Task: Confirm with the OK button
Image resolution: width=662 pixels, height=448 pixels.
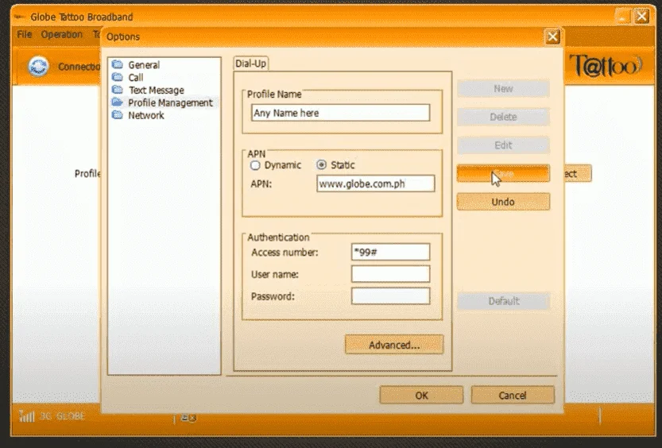Action: (x=421, y=396)
